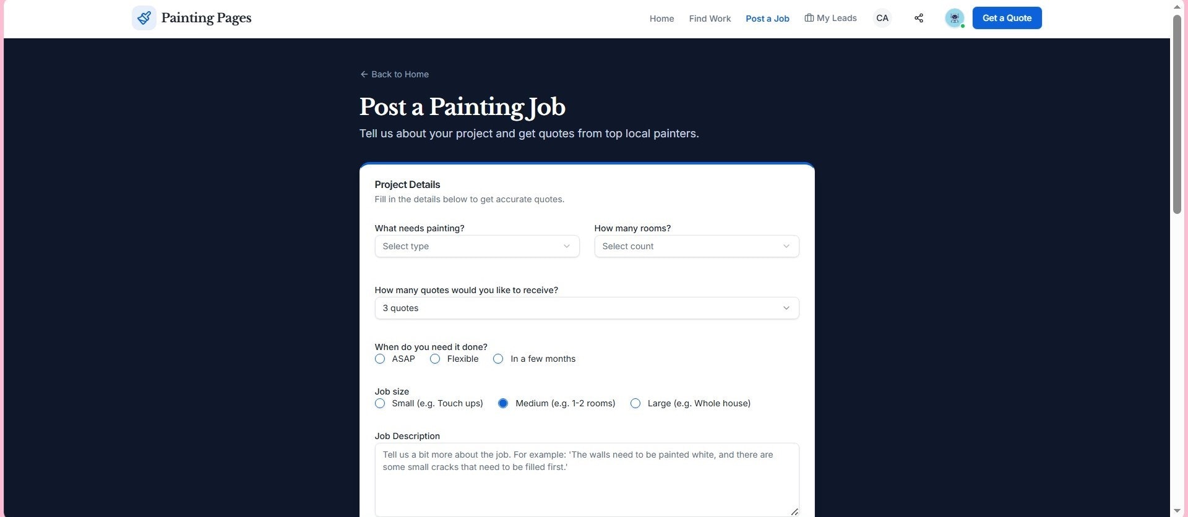Viewport: 1188px width, 517px height.
Task: Pick Flexible for when it's needed
Action: pyautogui.click(x=434, y=359)
